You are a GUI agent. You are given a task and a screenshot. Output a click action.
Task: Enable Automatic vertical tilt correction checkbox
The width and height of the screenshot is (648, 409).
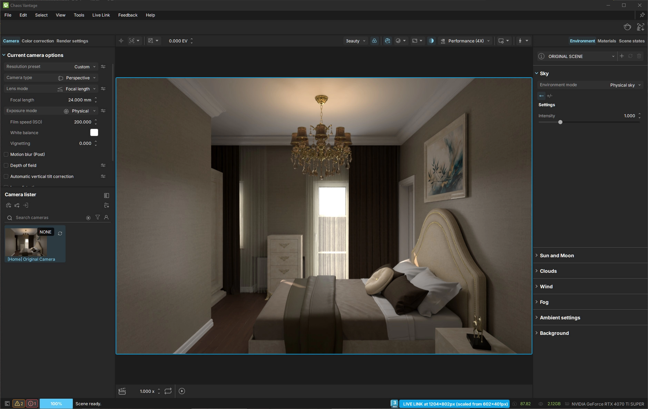coord(6,177)
